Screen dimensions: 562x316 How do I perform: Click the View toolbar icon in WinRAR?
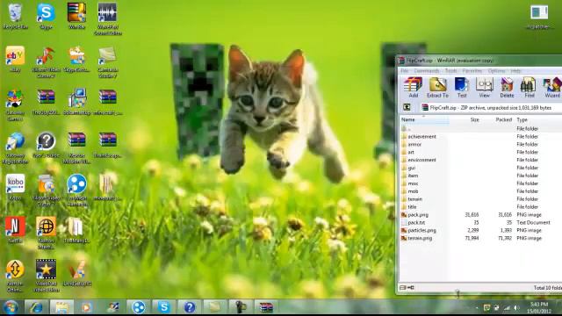point(484,88)
